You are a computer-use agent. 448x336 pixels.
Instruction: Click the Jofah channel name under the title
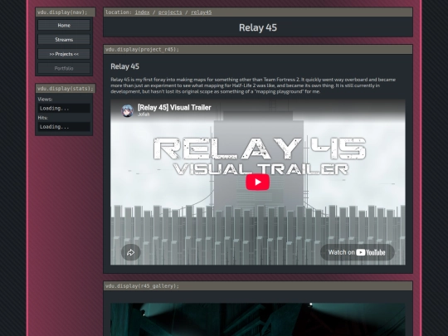click(144, 114)
